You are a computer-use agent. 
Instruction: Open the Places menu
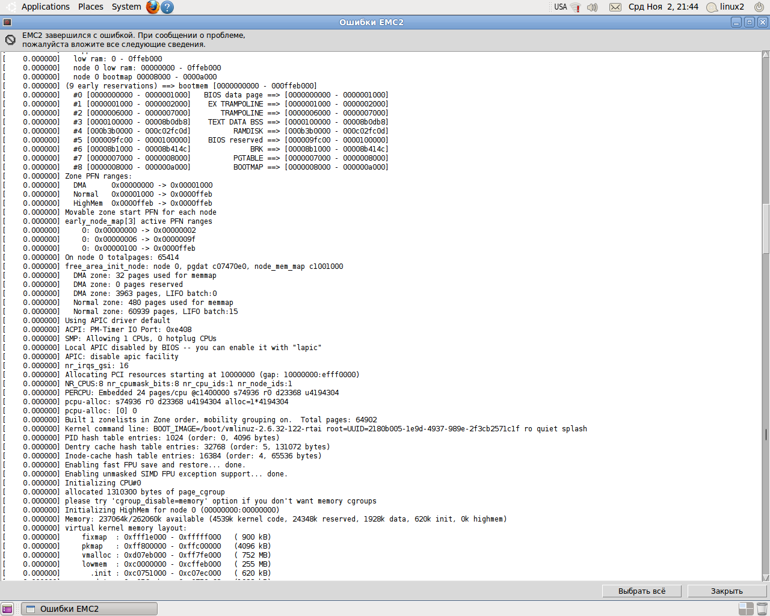[x=91, y=7]
